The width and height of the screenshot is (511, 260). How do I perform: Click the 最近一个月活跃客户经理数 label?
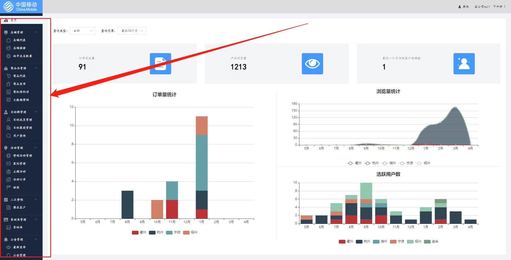click(x=401, y=58)
